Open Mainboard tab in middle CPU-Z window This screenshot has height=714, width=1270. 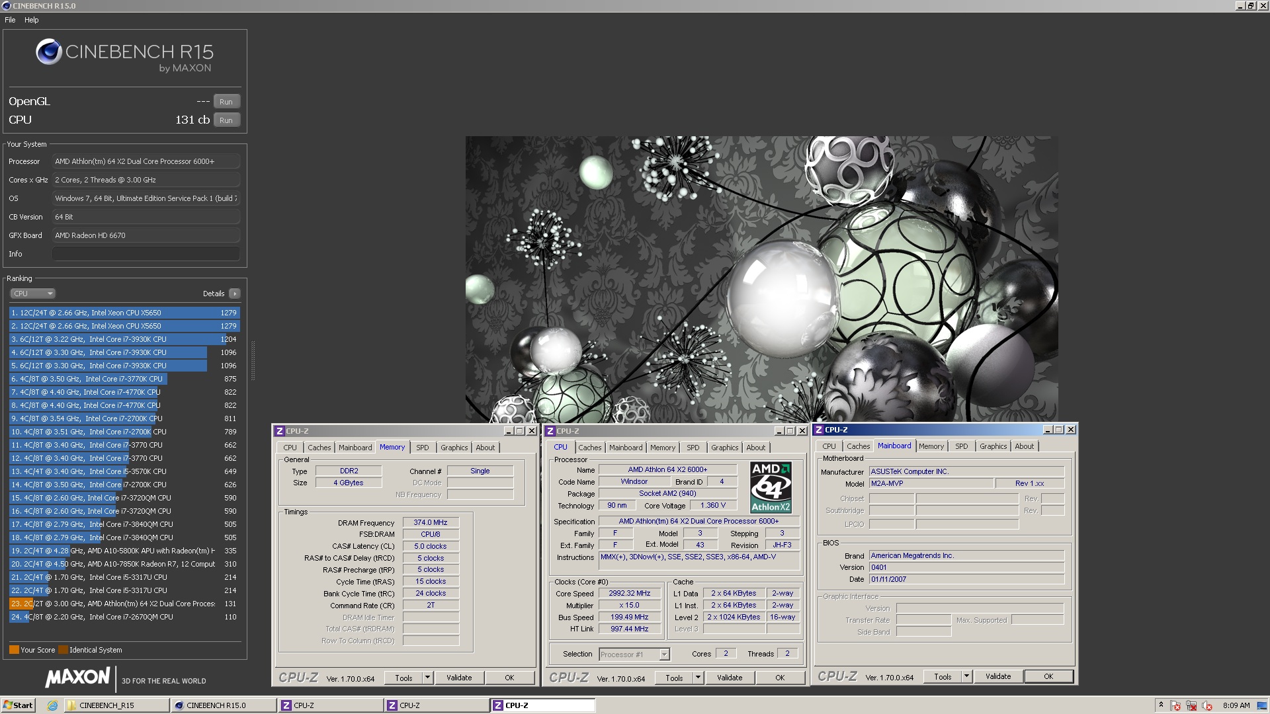[626, 448]
